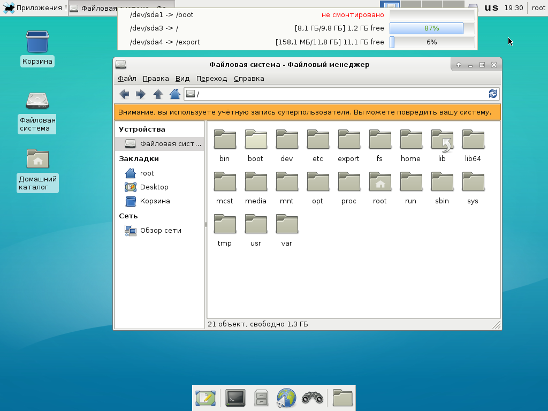548x411 pixels.
Task: Select Обзор сети in the sidebar
Action: 160,231
